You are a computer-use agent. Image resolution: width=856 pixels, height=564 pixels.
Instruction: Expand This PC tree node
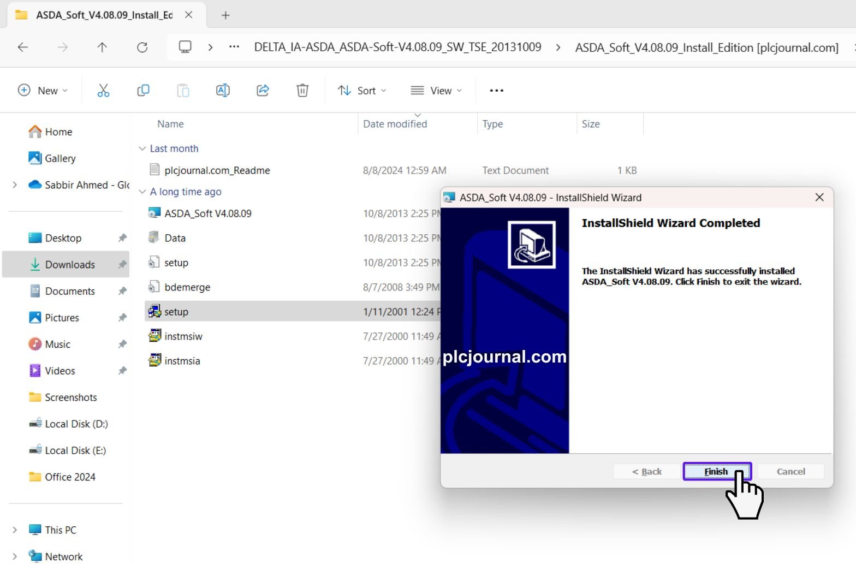coord(15,530)
